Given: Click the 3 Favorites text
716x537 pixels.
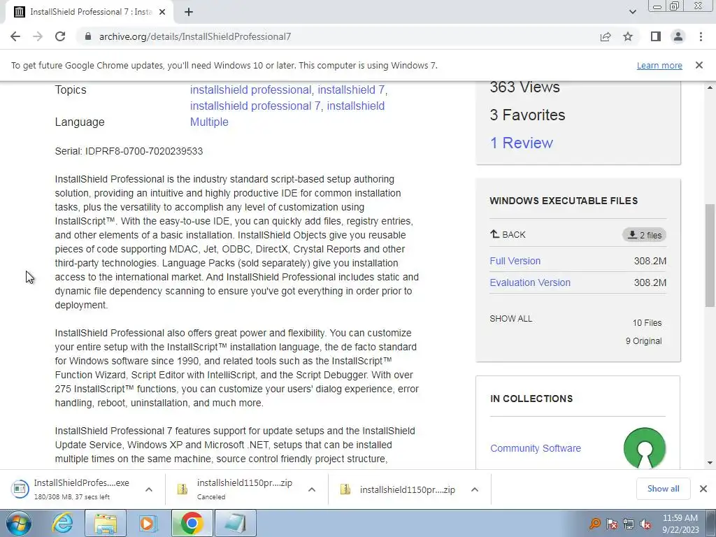Looking at the screenshot, I should (527, 115).
